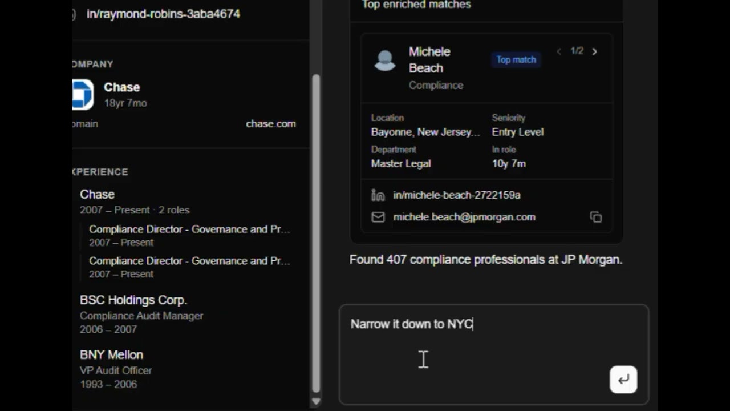This screenshot has width=730, height=411.
Task: Copy Michele Beach's email address
Action: click(x=596, y=217)
